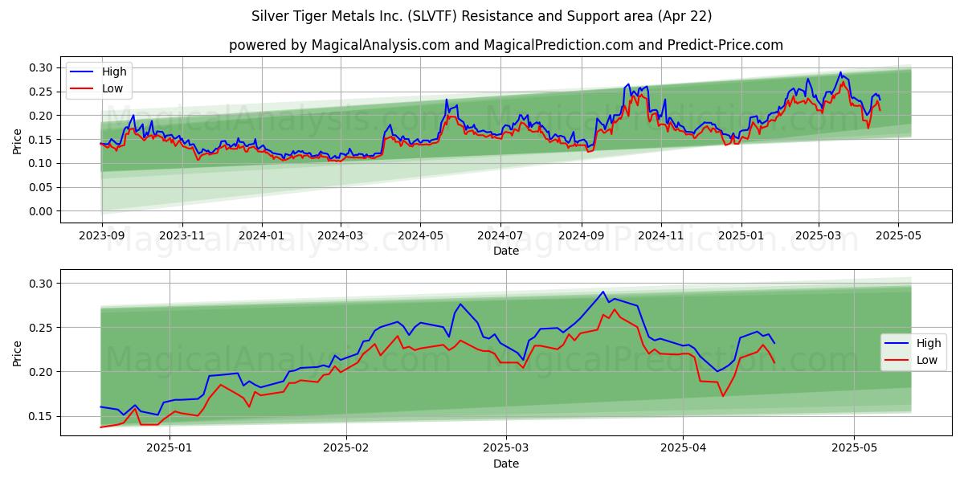
Task: Click the top chart '2025-05' tick label
Action: point(899,235)
